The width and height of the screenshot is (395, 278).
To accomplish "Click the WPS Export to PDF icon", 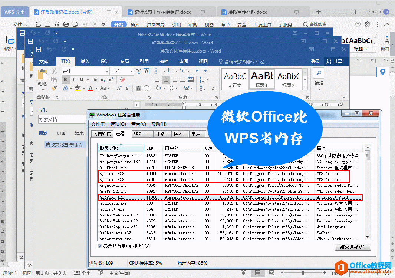I will pos(57,24).
